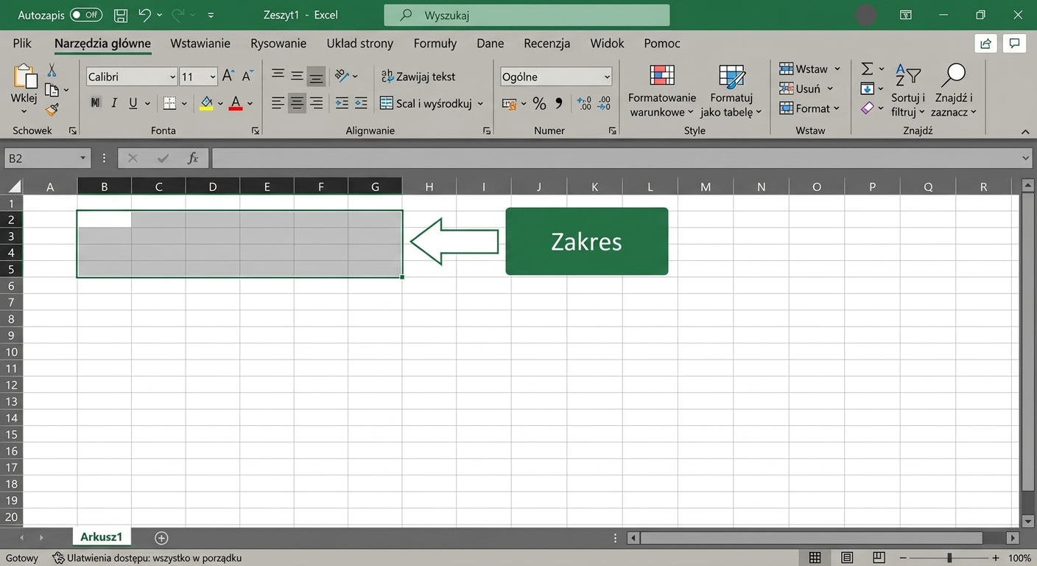Click zoom in plus on status bar
This screenshot has width=1037, height=566.
(x=996, y=558)
